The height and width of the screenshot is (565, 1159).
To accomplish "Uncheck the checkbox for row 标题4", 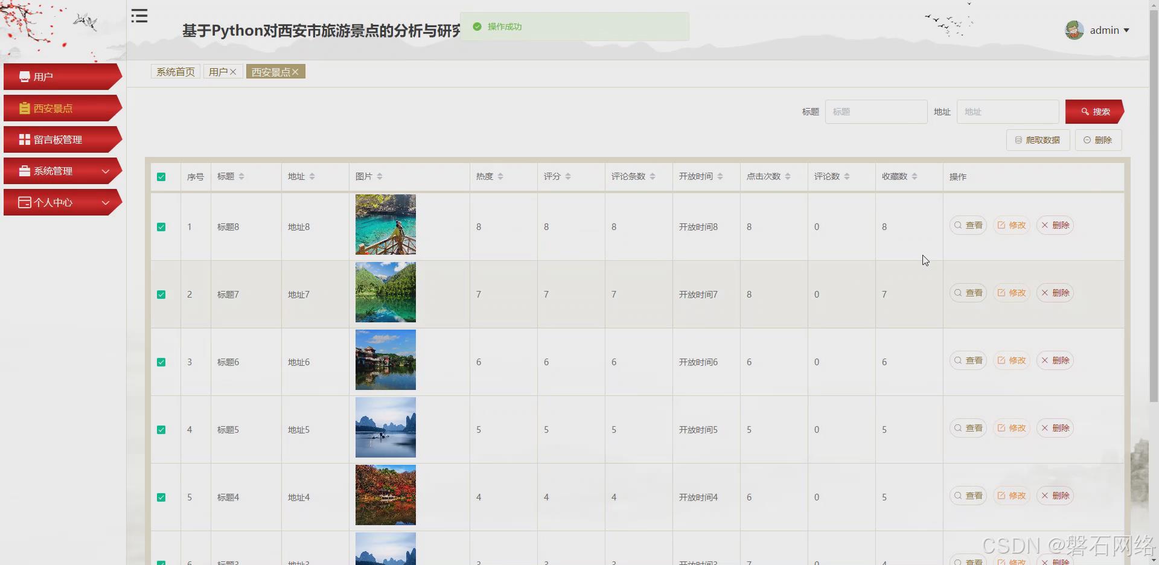I will click(161, 497).
